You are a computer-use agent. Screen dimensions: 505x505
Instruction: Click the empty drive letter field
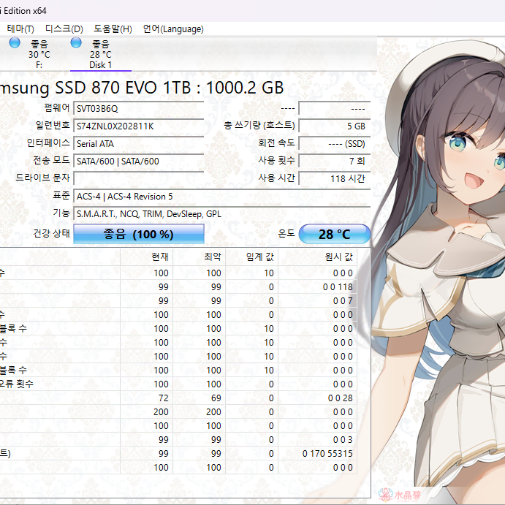pyautogui.click(x=138, y=178)
